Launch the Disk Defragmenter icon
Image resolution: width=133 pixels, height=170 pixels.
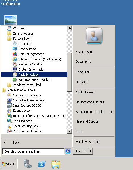point(15,54)
